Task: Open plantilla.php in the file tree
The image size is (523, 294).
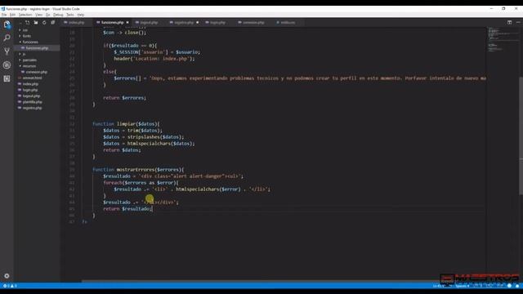Action: click(x=32, y=102)
